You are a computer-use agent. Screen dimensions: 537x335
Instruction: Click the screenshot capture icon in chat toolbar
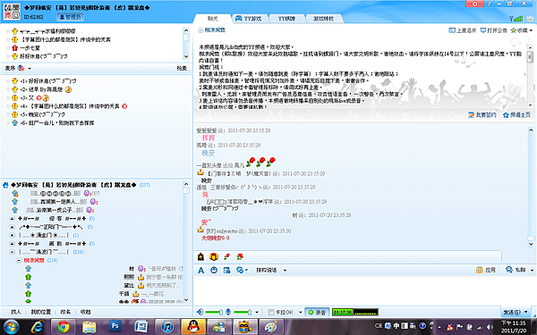pos(226,270)
